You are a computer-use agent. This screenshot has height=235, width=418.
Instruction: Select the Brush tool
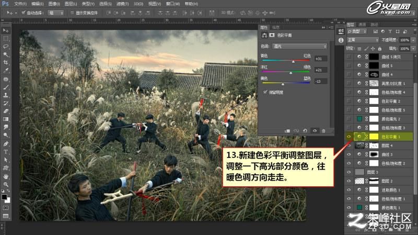coord(6,87)
